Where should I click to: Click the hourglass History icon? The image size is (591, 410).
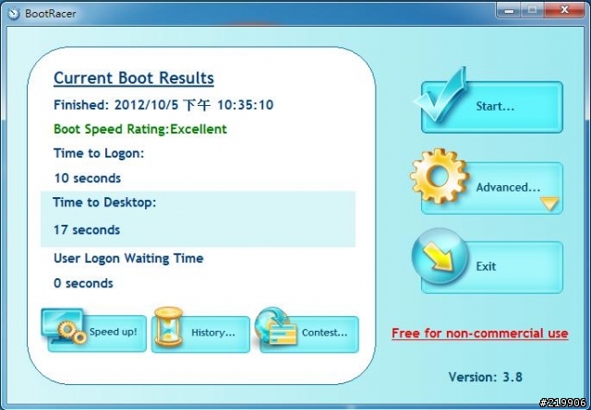168,326
